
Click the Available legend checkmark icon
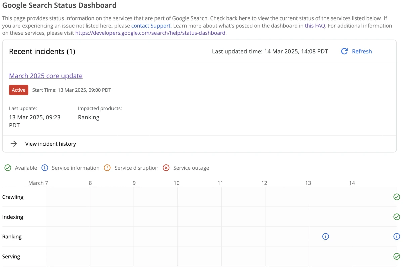tap(8, 168)
